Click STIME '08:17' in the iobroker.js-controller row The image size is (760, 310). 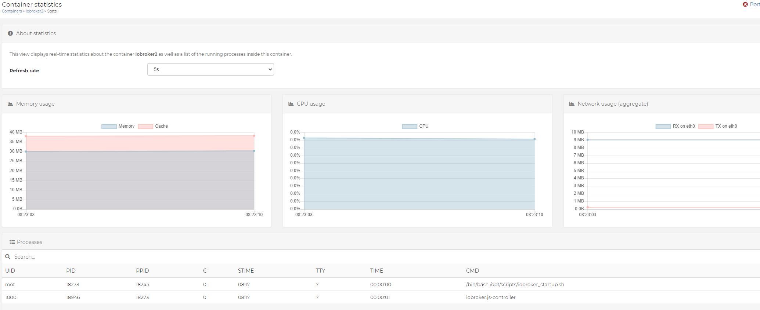[x=244, y=297]
